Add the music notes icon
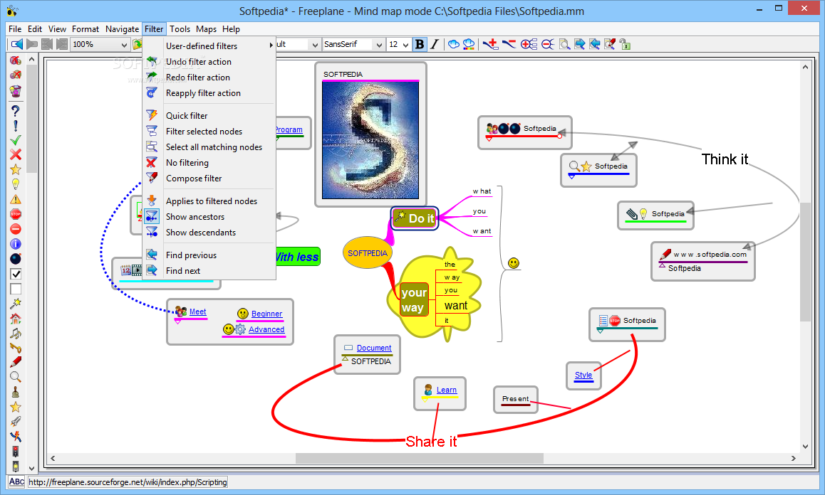 [x=15, y=333]
